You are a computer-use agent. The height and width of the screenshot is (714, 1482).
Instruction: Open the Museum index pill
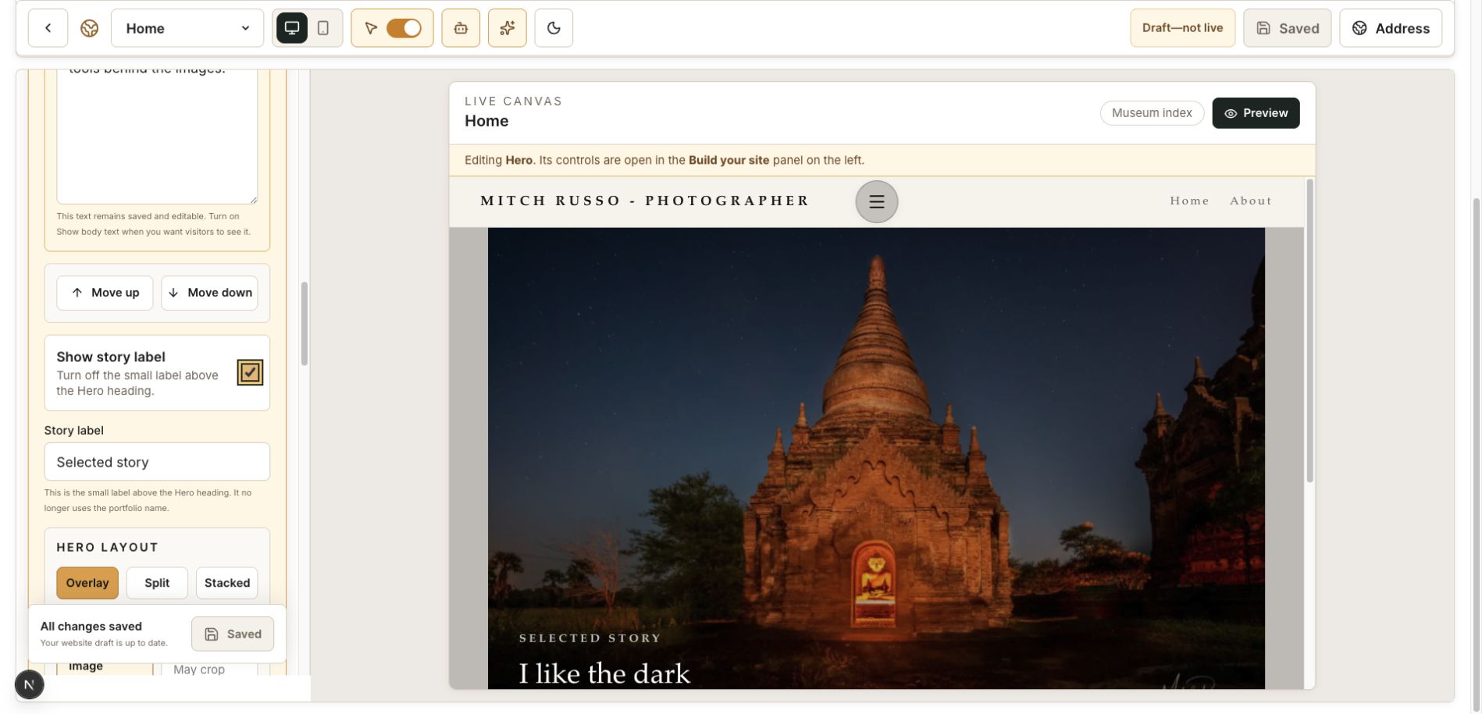click(x=1152, y=113)
